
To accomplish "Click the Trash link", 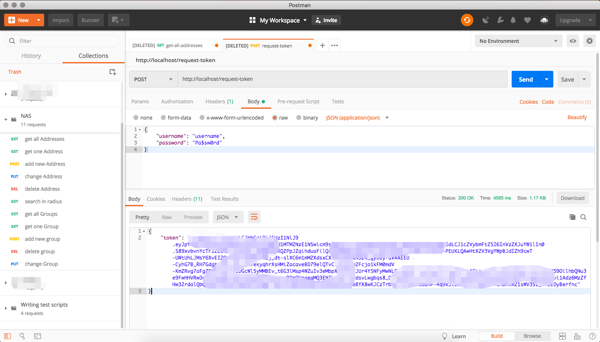I will pos(15,72).
